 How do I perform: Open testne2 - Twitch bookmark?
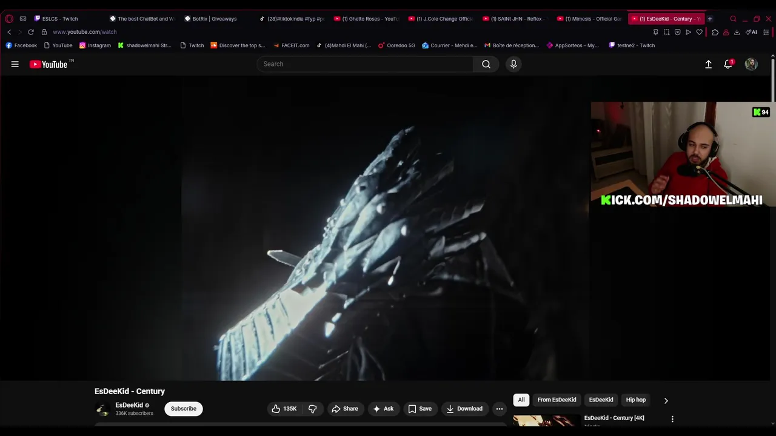pos(632,45)
